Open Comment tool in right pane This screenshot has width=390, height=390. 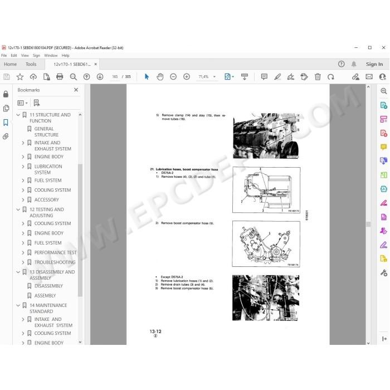tap(384, 147)
